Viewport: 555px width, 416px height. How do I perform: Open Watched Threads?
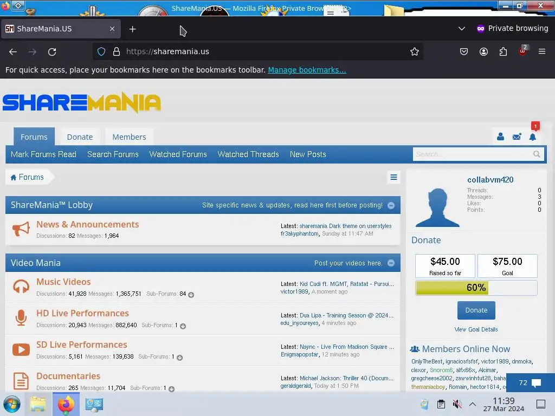248,154
